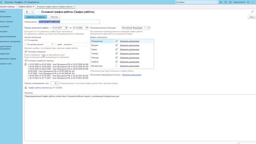256x144 pixels.
Task: Open the main hamburger menu
Action: [1, 2]
